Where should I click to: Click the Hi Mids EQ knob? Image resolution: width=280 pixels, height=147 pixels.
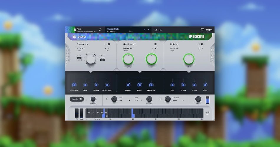pos(194,85)
